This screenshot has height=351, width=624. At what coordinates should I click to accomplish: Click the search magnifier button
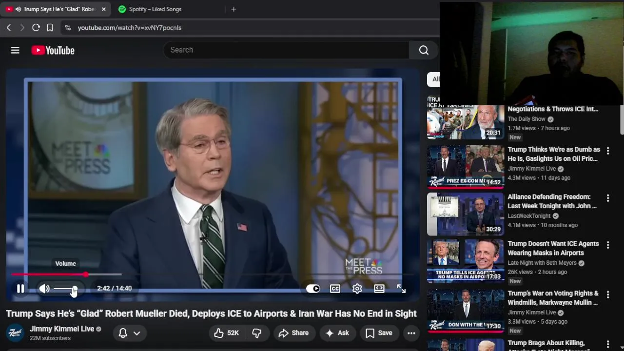(424, 50)
